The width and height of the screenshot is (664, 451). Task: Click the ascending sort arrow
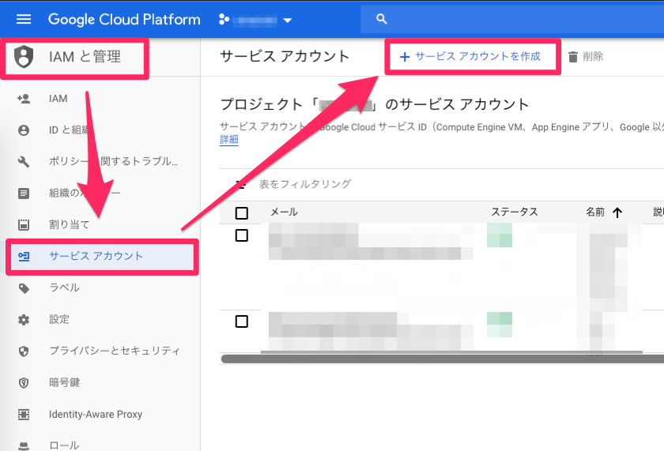click(617, 212)
